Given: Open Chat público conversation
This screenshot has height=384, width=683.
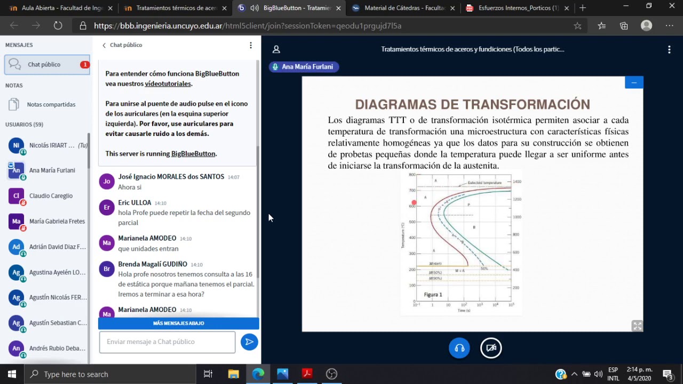Looking at the screenshot, I should click(x=47, y=65).
